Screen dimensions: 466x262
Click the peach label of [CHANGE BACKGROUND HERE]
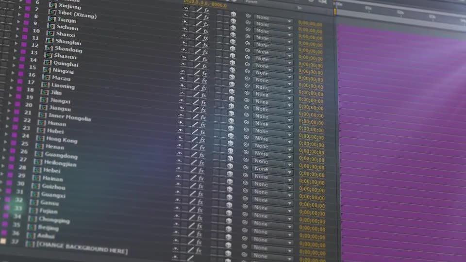pyautogui.click(x=3, y=241)
